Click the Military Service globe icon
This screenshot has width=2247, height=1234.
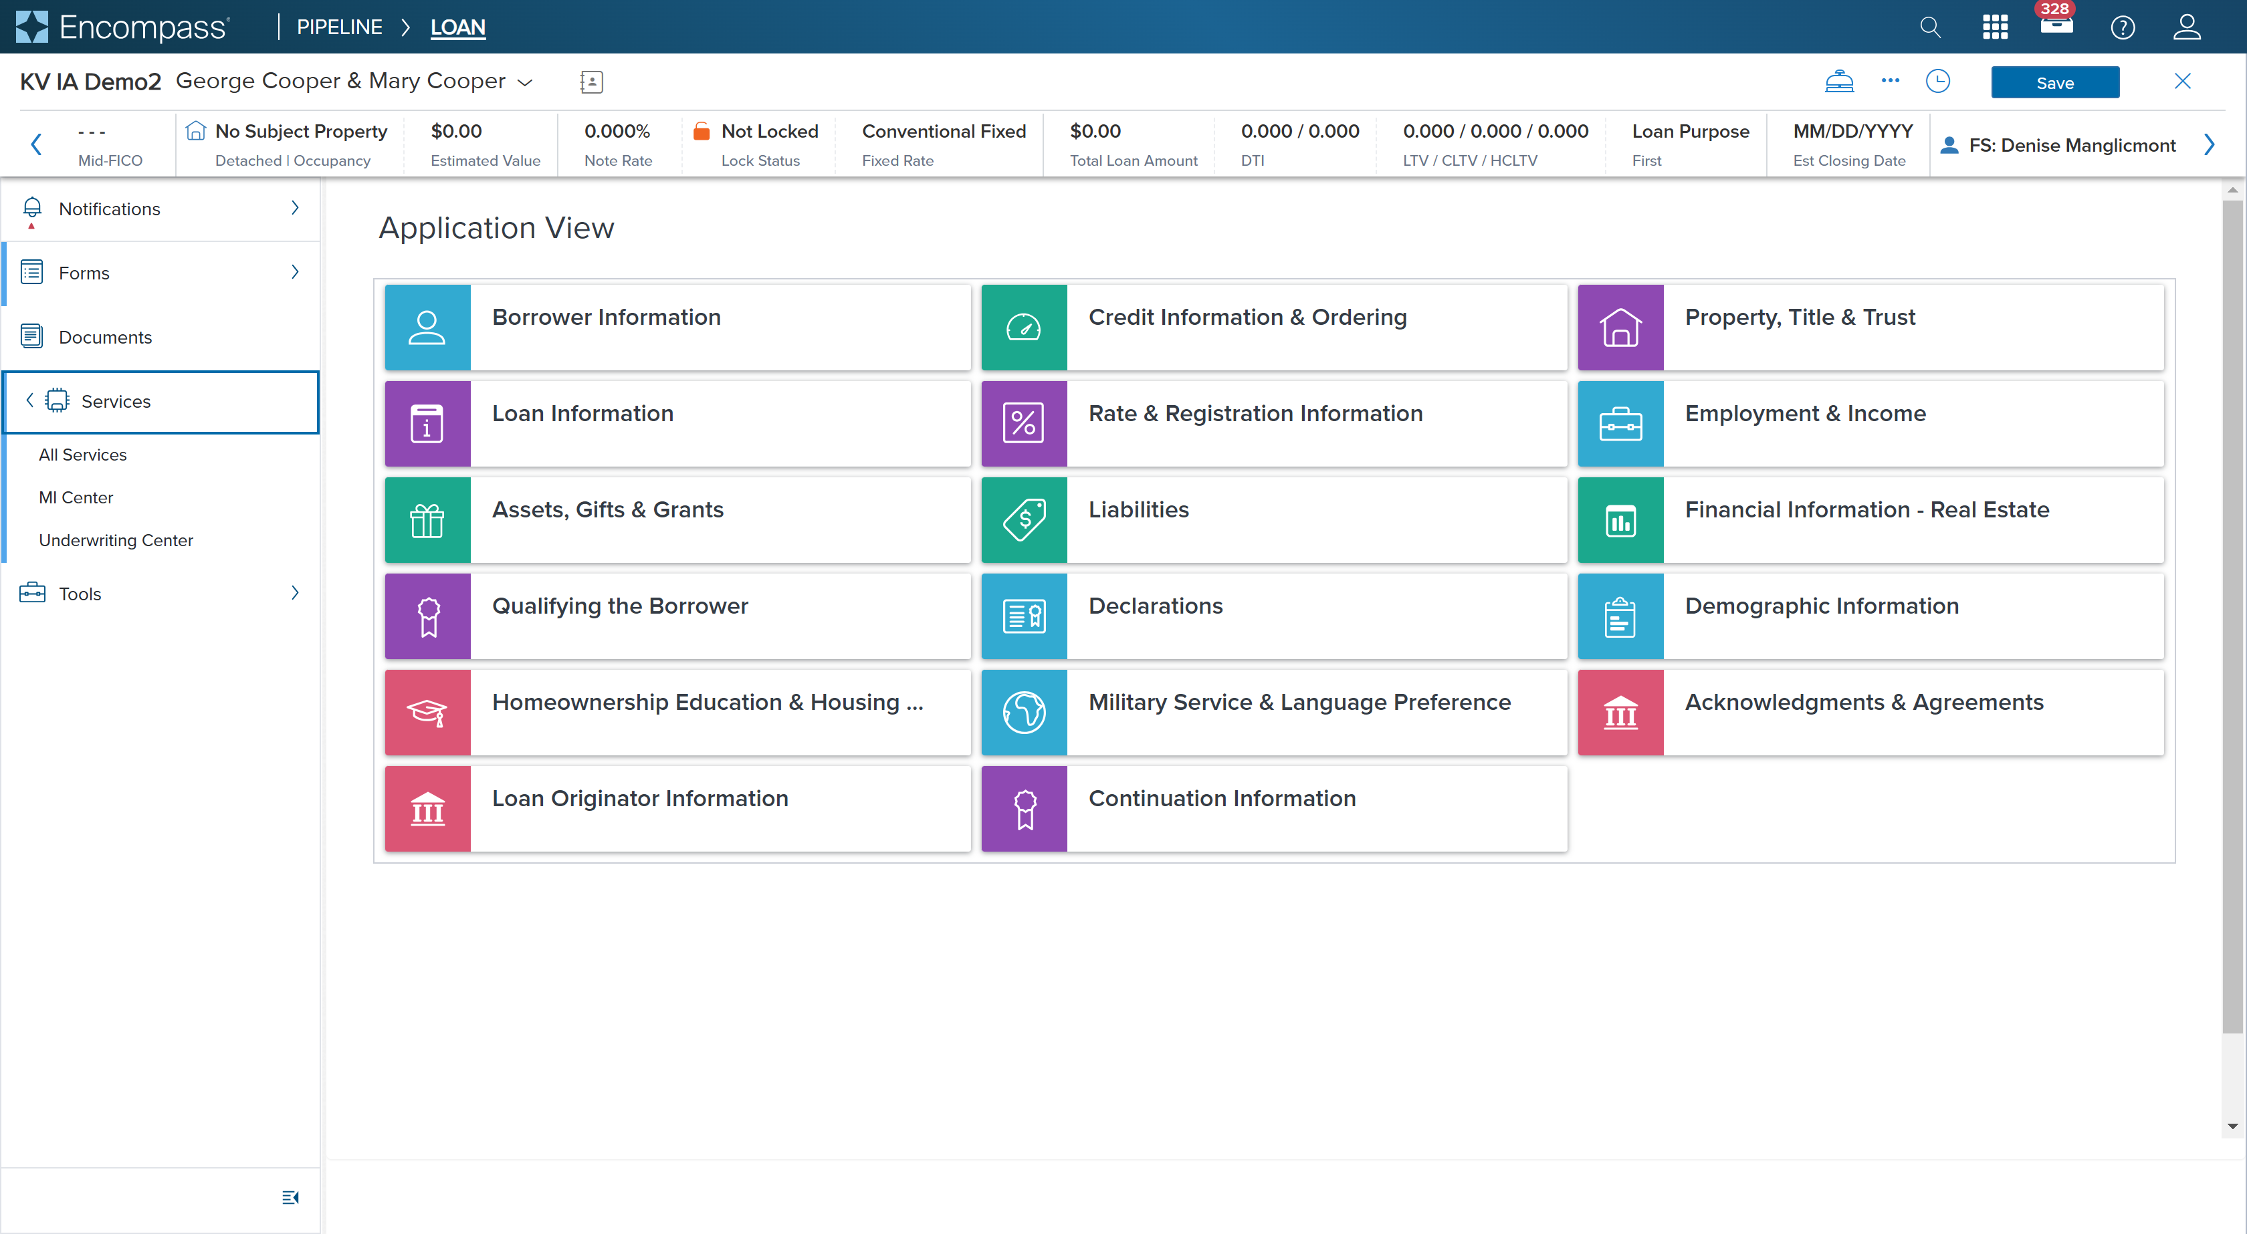(x=1024, y=713)
